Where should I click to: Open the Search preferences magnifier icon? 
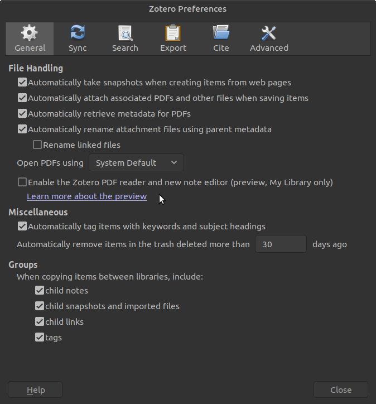[x=125, y=33]
